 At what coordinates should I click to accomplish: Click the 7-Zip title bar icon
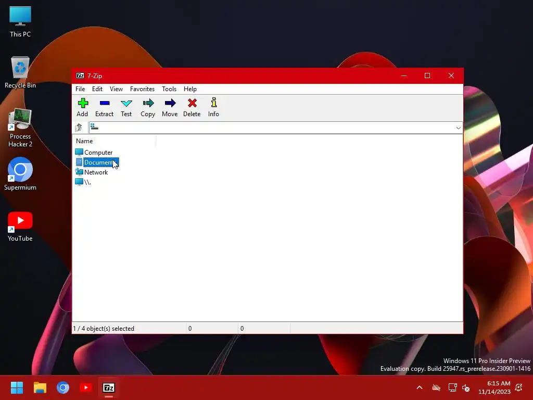click(x=80, y=76)
